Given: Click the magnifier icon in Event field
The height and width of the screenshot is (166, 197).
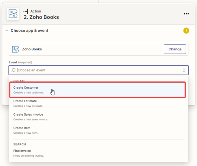Looking at the screenshot, I should pos(13,70).
